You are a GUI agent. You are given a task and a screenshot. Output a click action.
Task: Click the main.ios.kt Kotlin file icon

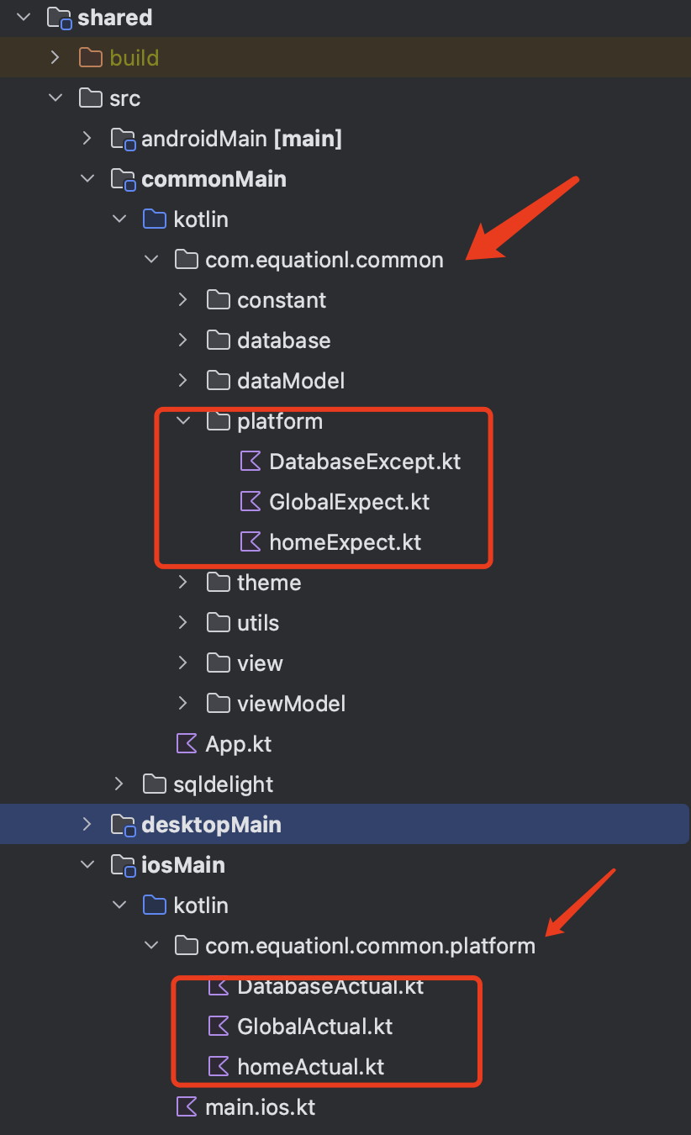click(187, 1107)
